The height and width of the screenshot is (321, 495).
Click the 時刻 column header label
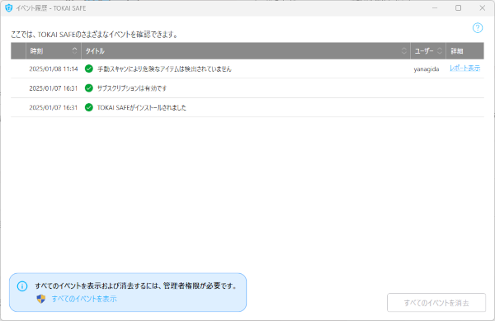coord(36,51)
